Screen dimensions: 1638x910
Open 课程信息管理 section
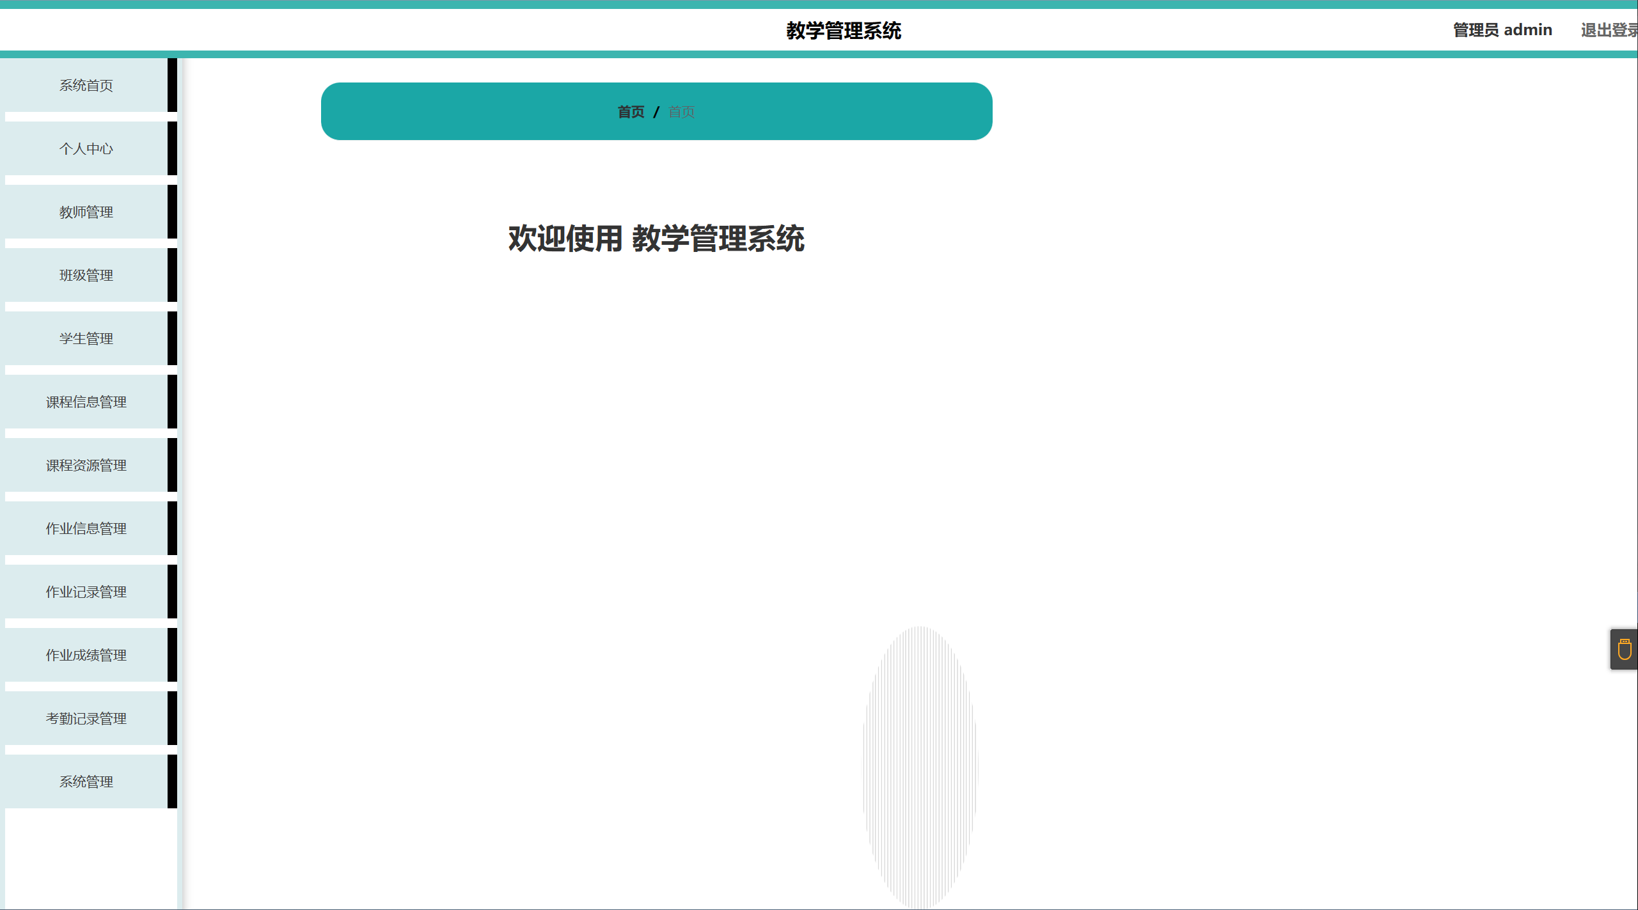pyautogui.click(x=87, y=402)
